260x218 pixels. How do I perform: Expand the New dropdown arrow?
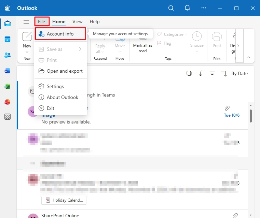[27, 52]
